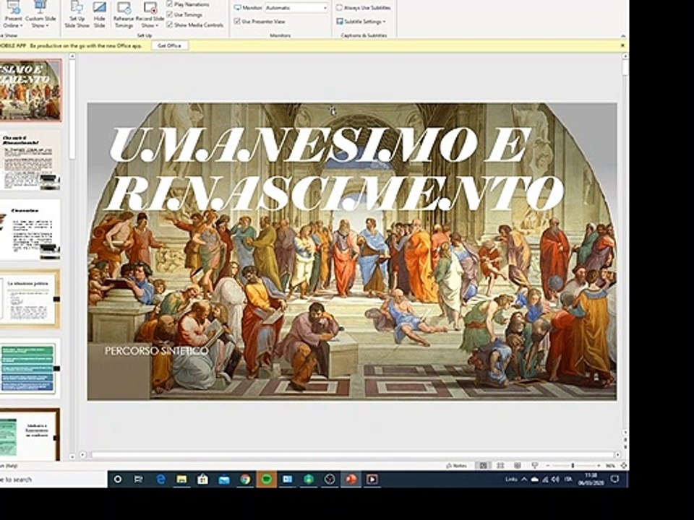Click the OneDrive cloud tray icon

pos(535,480)
